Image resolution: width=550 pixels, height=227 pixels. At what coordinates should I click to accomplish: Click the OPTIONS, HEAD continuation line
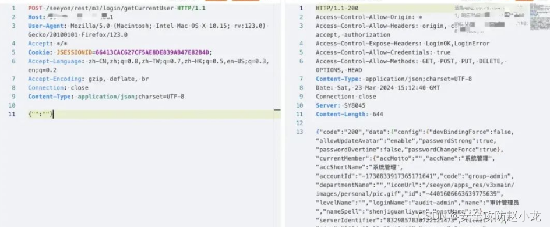[339, 70]
